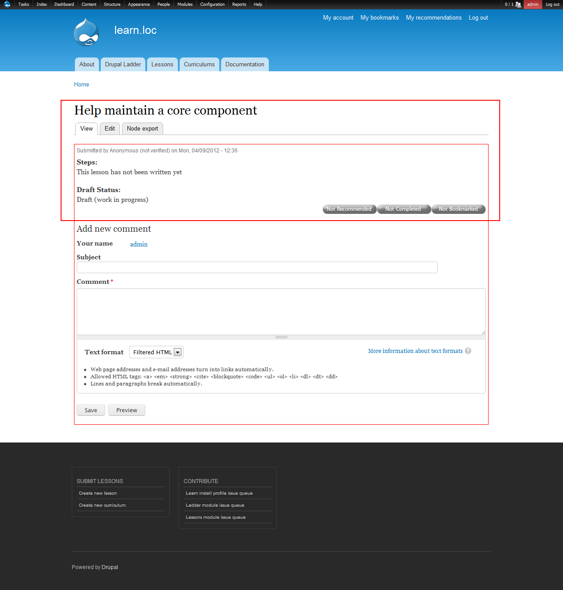
Task: Toggle the Not Recommended flag
Action: pos(349,209)
